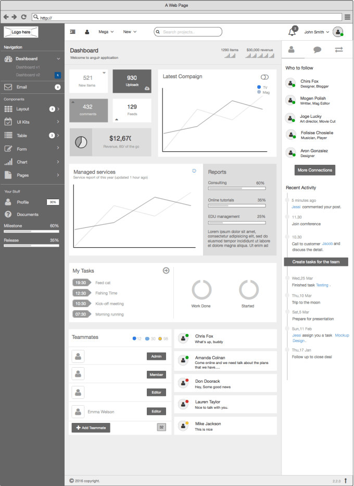This screenshot has width=354, height=486.
Task: Click John Smith's avatar picture
Action: click(338, 32)
